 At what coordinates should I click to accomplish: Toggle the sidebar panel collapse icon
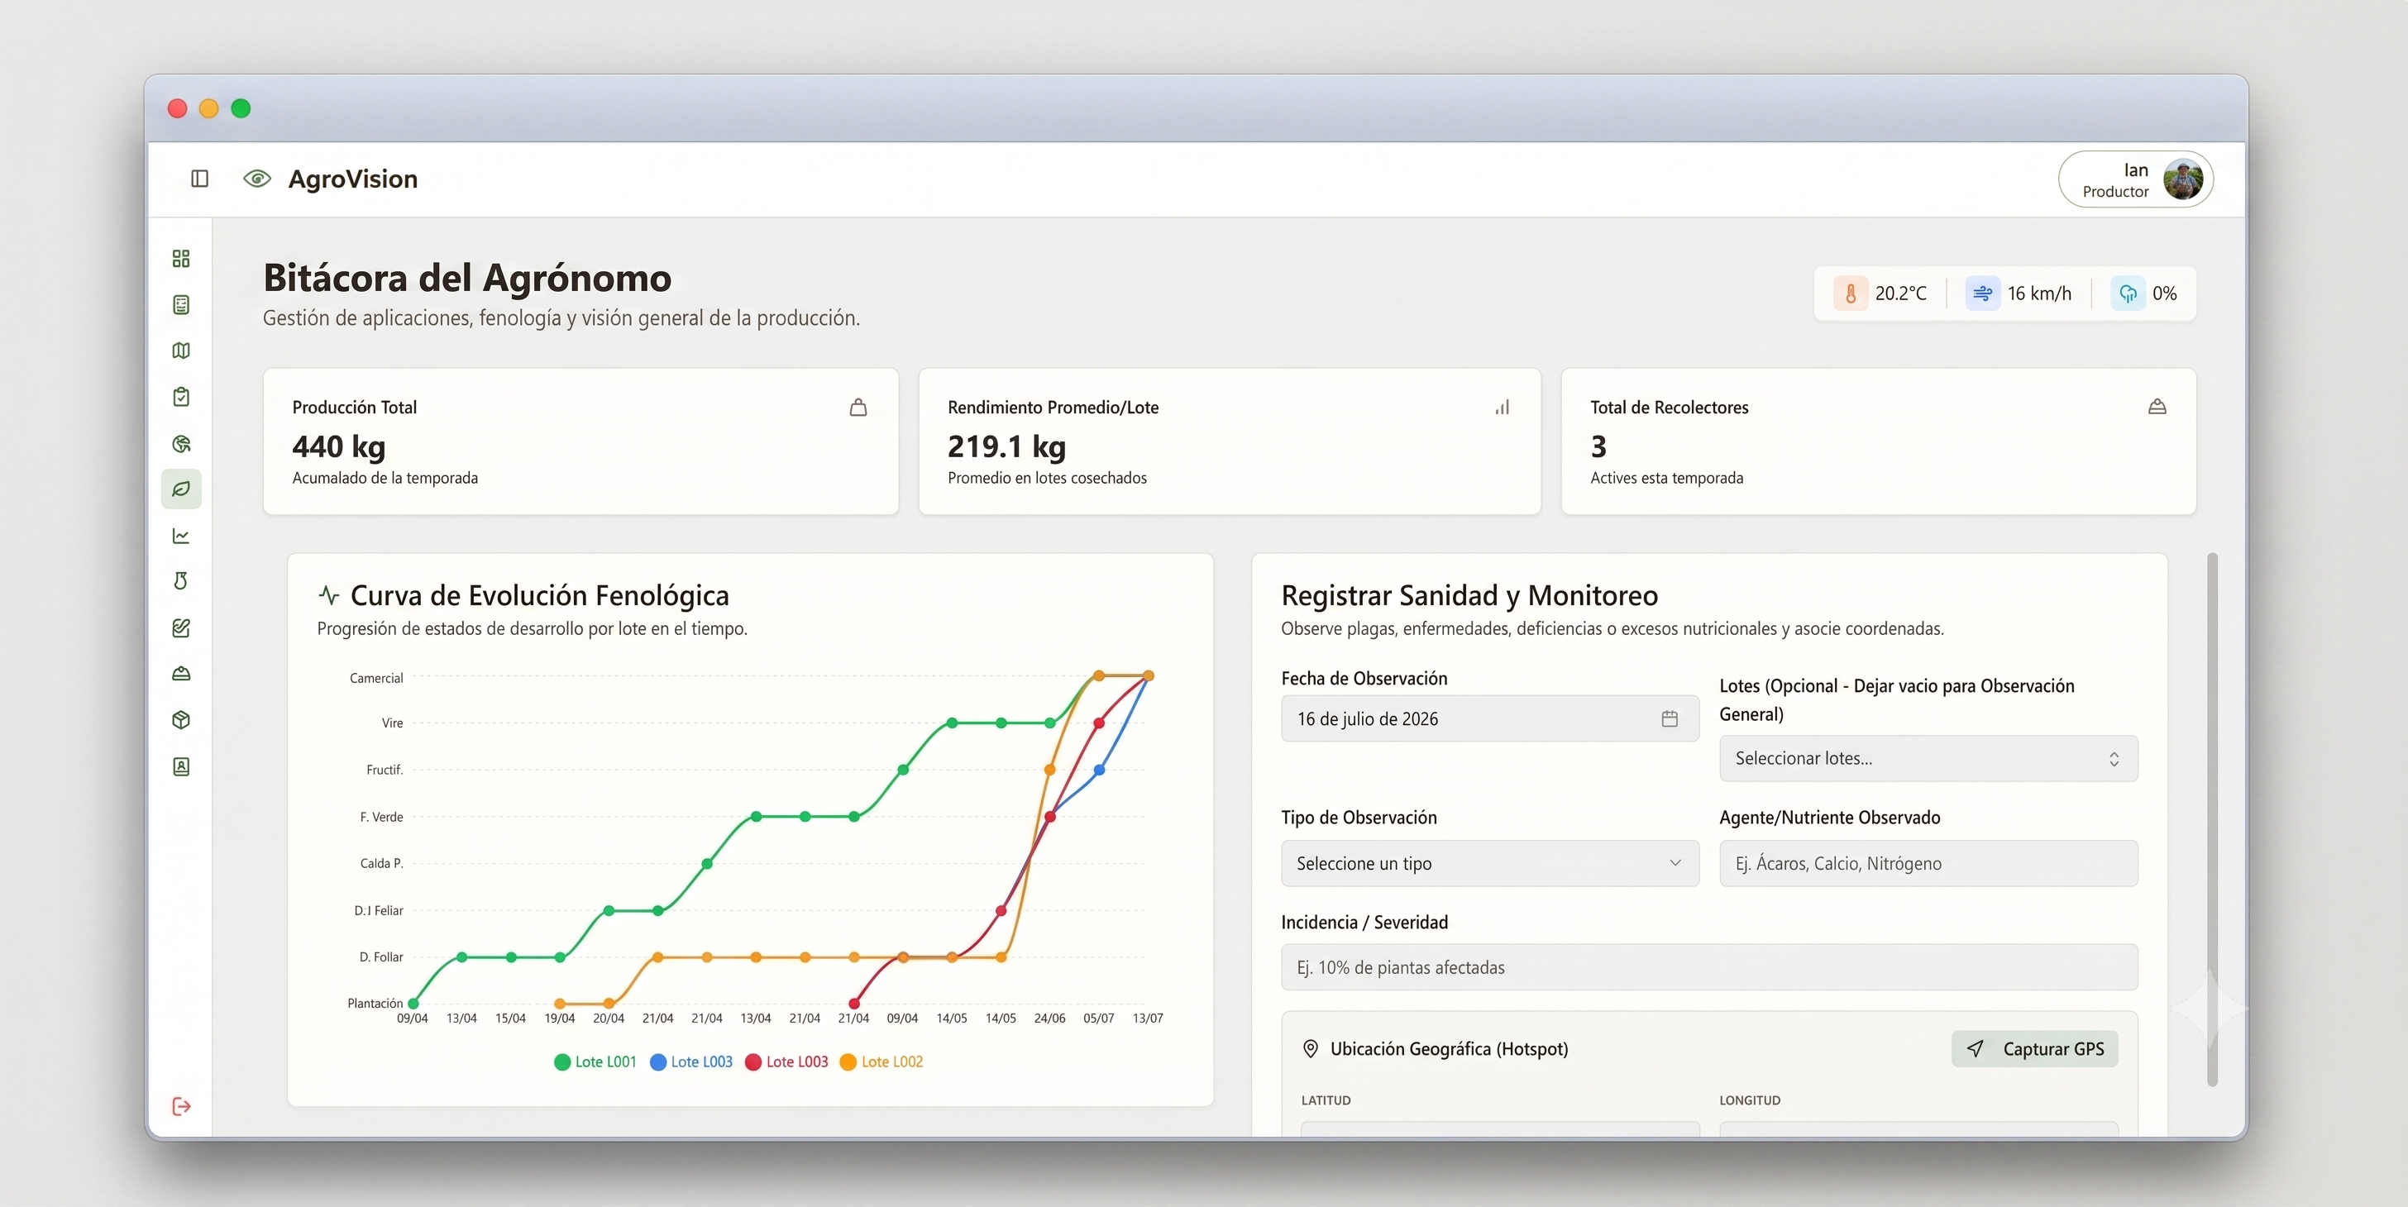point(199,179)
